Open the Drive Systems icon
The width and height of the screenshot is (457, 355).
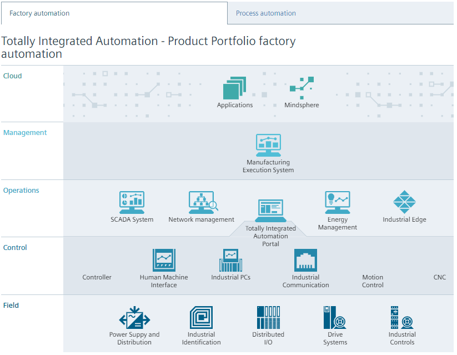335,318
